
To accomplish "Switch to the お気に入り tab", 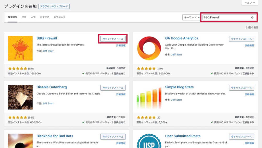I will [59, 17].
